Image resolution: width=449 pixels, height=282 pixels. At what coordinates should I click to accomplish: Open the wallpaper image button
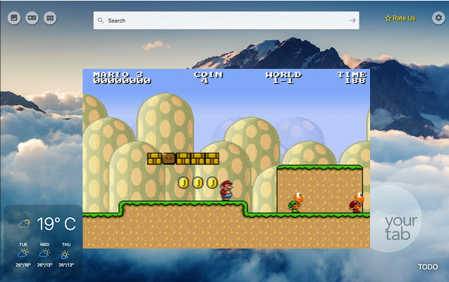pyautogui.click(x=14, y=18)
